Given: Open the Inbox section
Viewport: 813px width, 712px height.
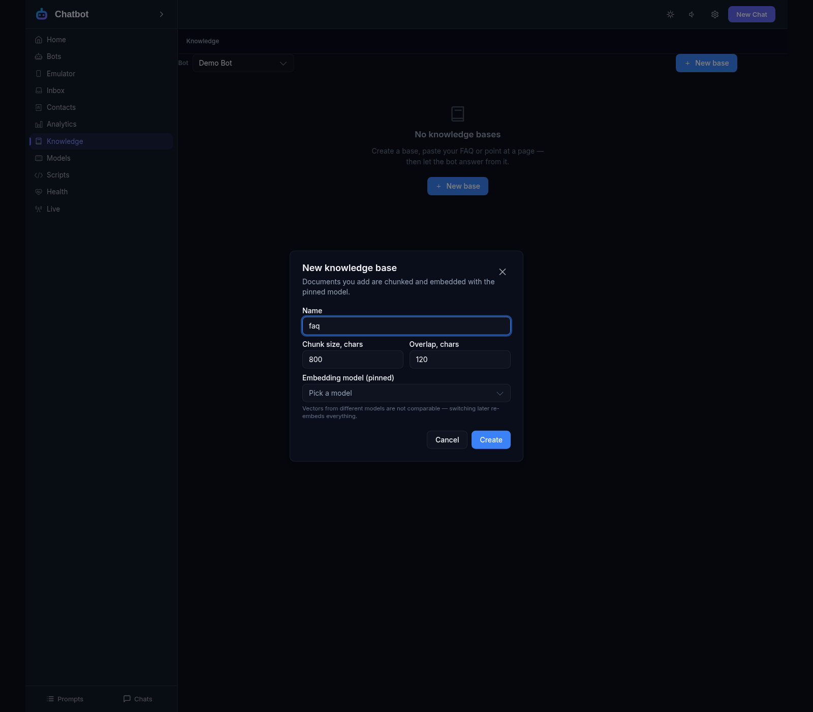Looking at the screenshot, I should pyautogui.click(x=101, y=91).
